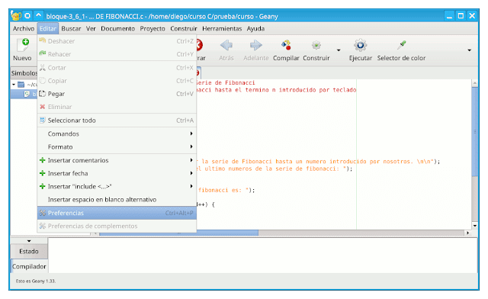Open toolbar overflow arrow at far right
The height and width of the screenshot is (299, 488).
470,50
